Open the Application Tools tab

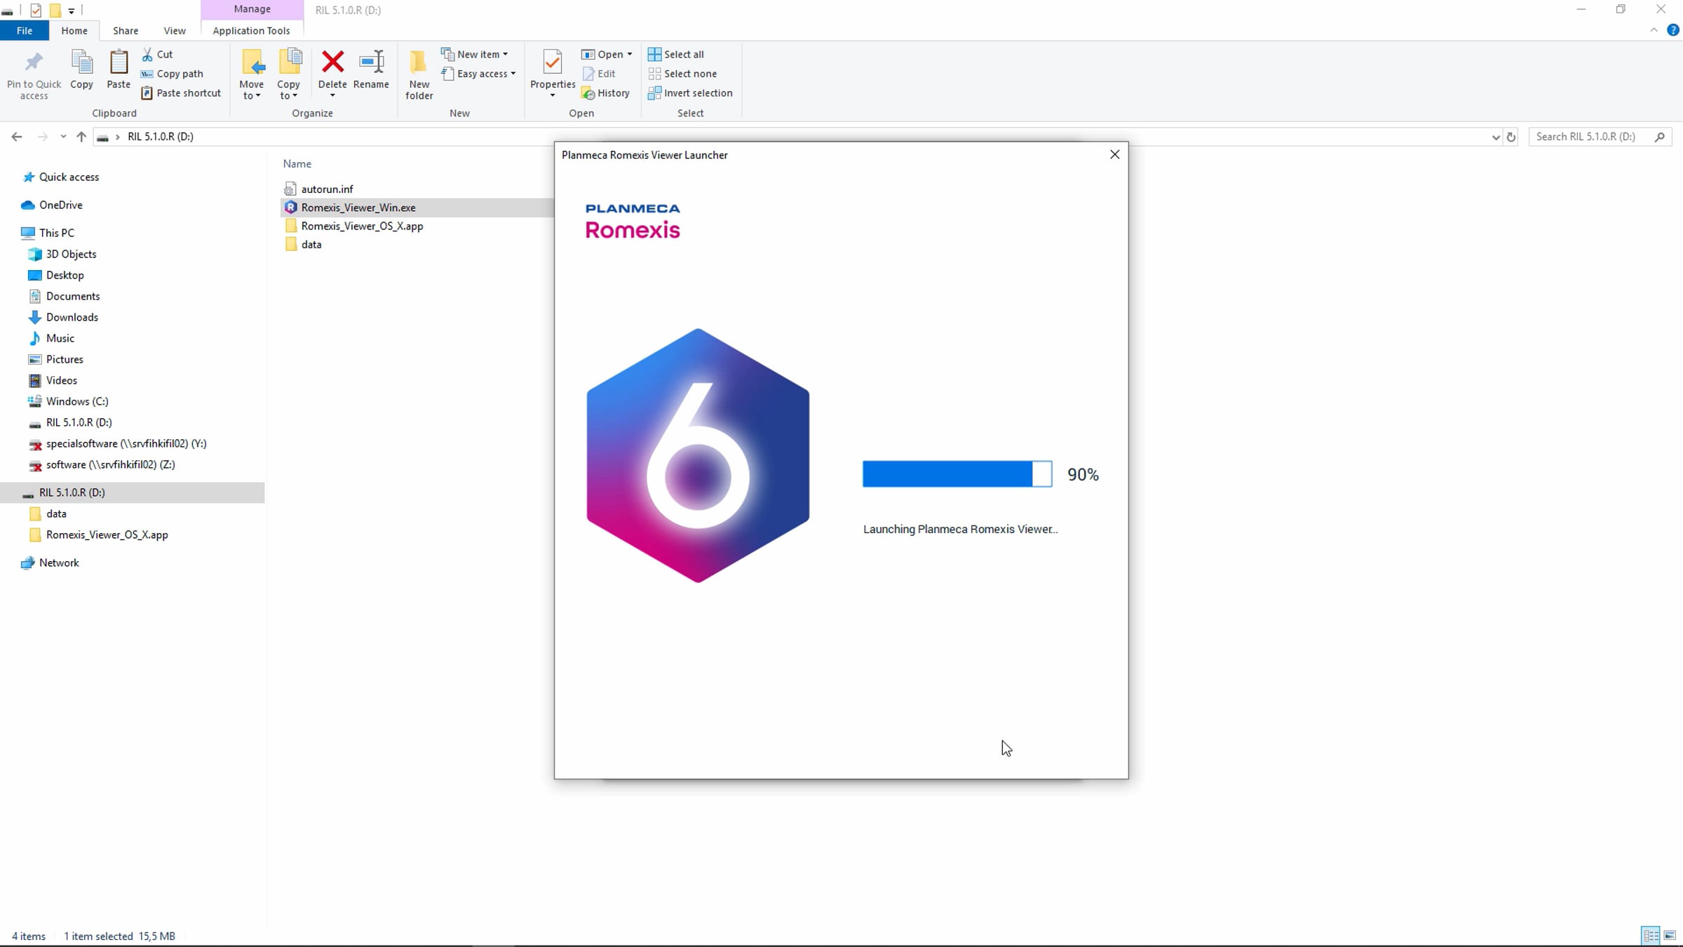tap(251, 30)
